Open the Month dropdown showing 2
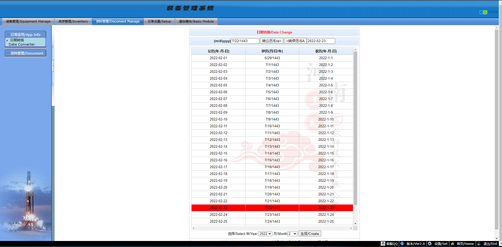Screen dimensions: 502x247 (292, 234)
